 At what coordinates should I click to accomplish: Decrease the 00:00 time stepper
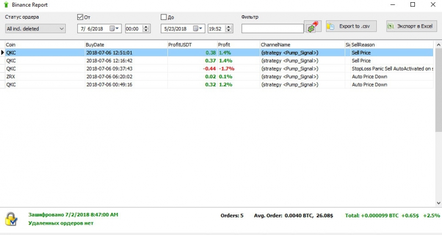click(x=146, y=30)
